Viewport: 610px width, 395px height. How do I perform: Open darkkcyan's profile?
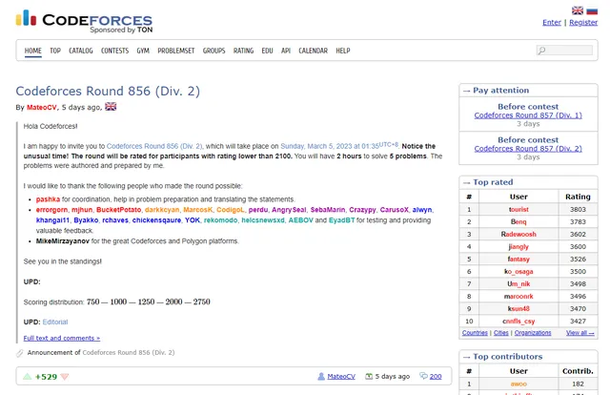tap(162, 210)
